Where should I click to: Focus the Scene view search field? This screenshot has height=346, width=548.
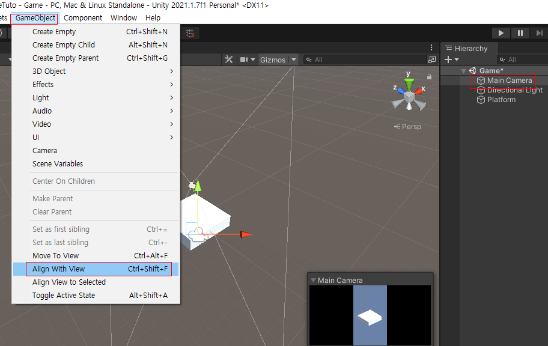[365, 59]
